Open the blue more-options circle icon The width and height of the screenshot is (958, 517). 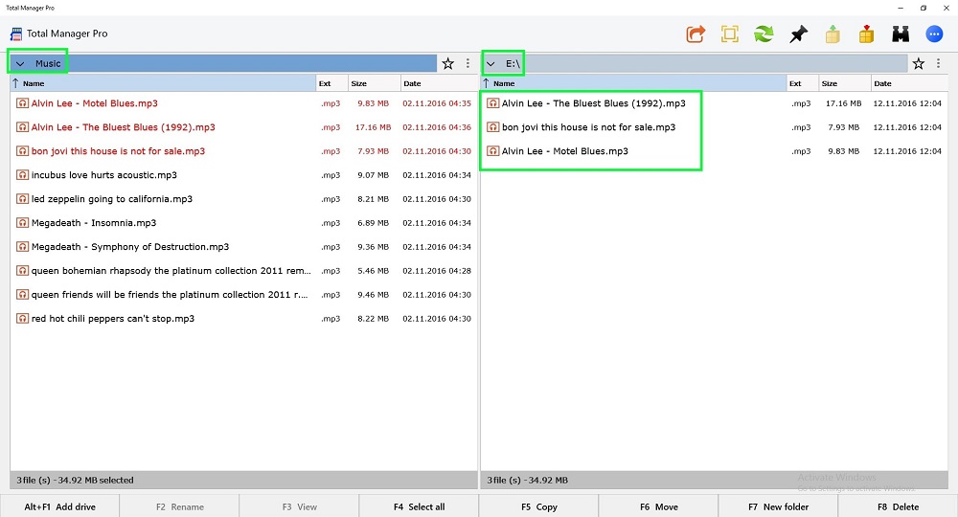click(x=934, y=34)
